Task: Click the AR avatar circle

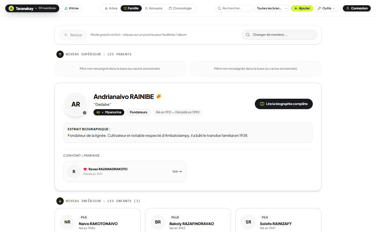Action: tap(76, 104)
